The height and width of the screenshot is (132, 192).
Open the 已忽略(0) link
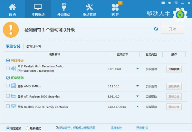pyautogui.click(x=142, y=128)
